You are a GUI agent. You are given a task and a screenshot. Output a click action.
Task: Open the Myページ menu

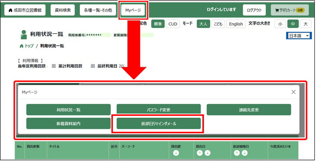pos(133,10)
